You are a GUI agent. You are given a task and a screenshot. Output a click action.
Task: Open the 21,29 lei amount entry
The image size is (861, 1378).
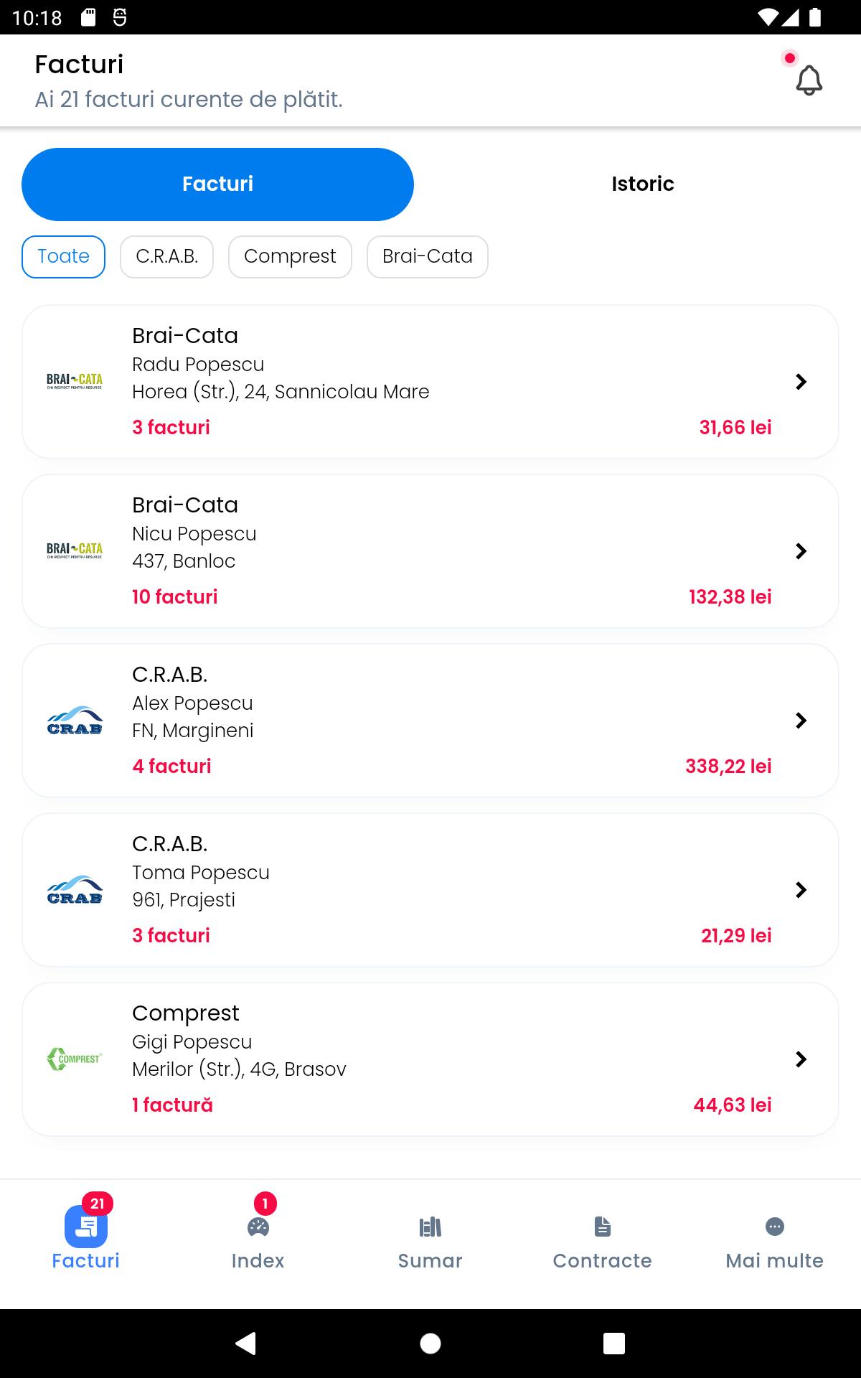[x=736, y=935]
